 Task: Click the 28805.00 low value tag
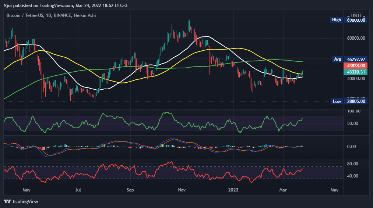pos(356,101)
